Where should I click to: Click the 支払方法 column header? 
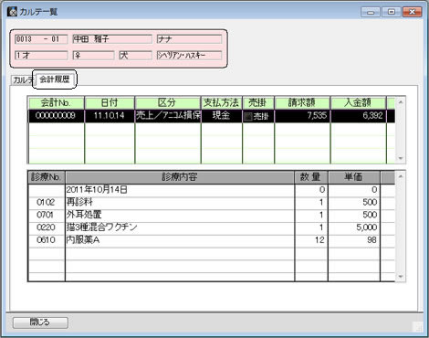[222, 103]
